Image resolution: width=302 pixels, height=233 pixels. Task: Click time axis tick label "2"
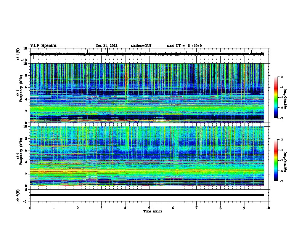pos(78,208)
